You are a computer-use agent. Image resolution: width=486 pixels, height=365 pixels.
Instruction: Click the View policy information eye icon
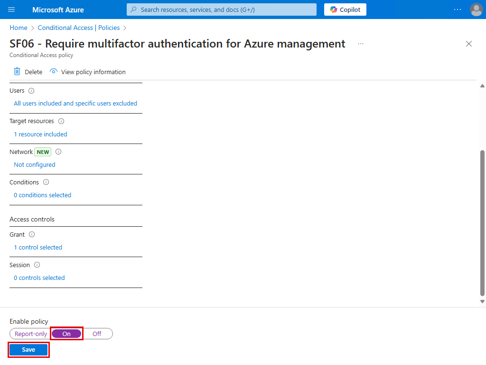[x=54, y=71]
